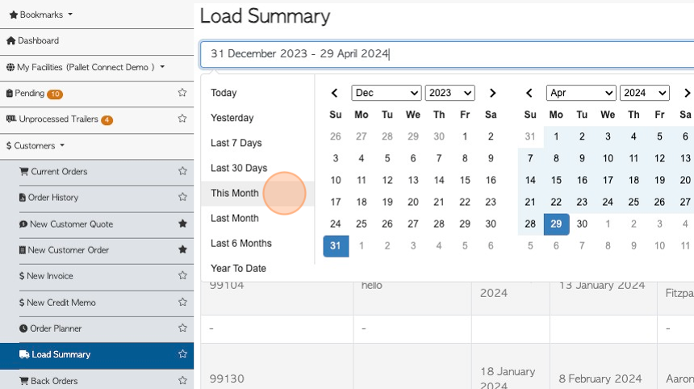The width and height of the screenshot is (694, 389).
Task: Select Last 6 Months range
Action: [257, 244]
